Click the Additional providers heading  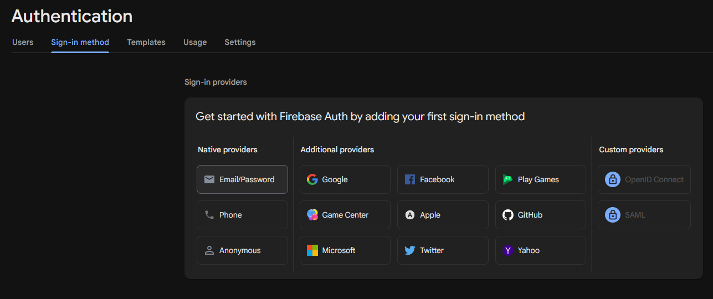click(337, 149)
